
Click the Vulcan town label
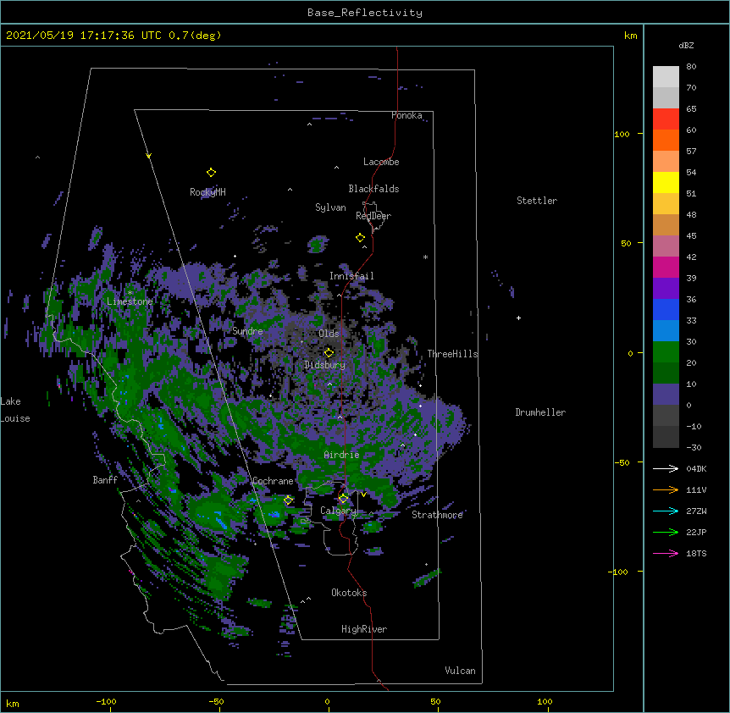(x=460, y=671)
